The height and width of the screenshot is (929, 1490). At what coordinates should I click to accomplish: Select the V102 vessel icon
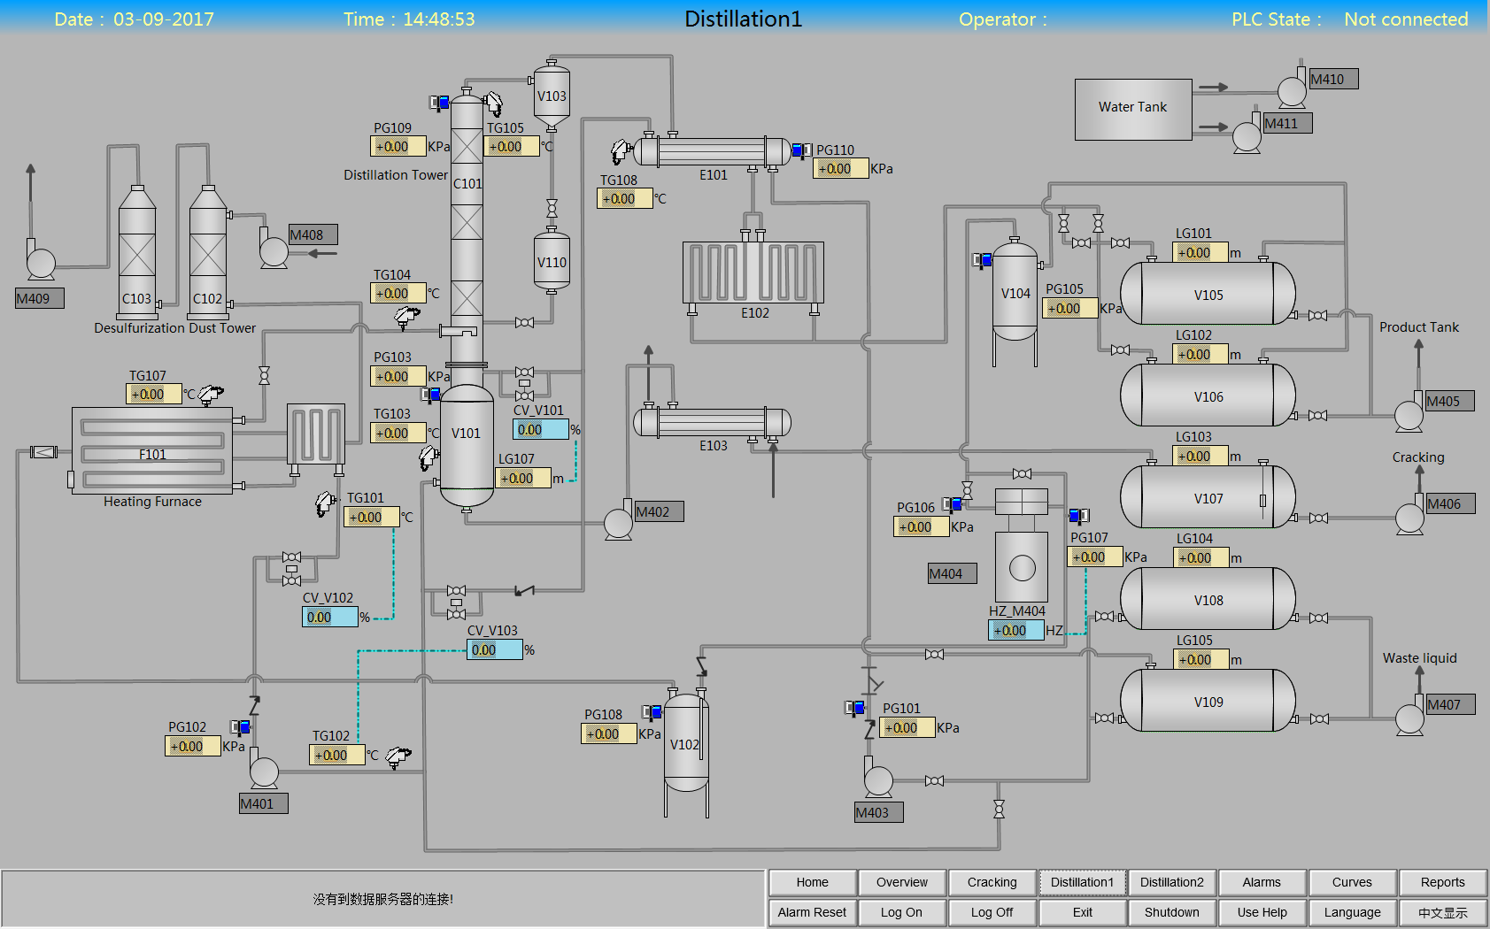point(685,744)
